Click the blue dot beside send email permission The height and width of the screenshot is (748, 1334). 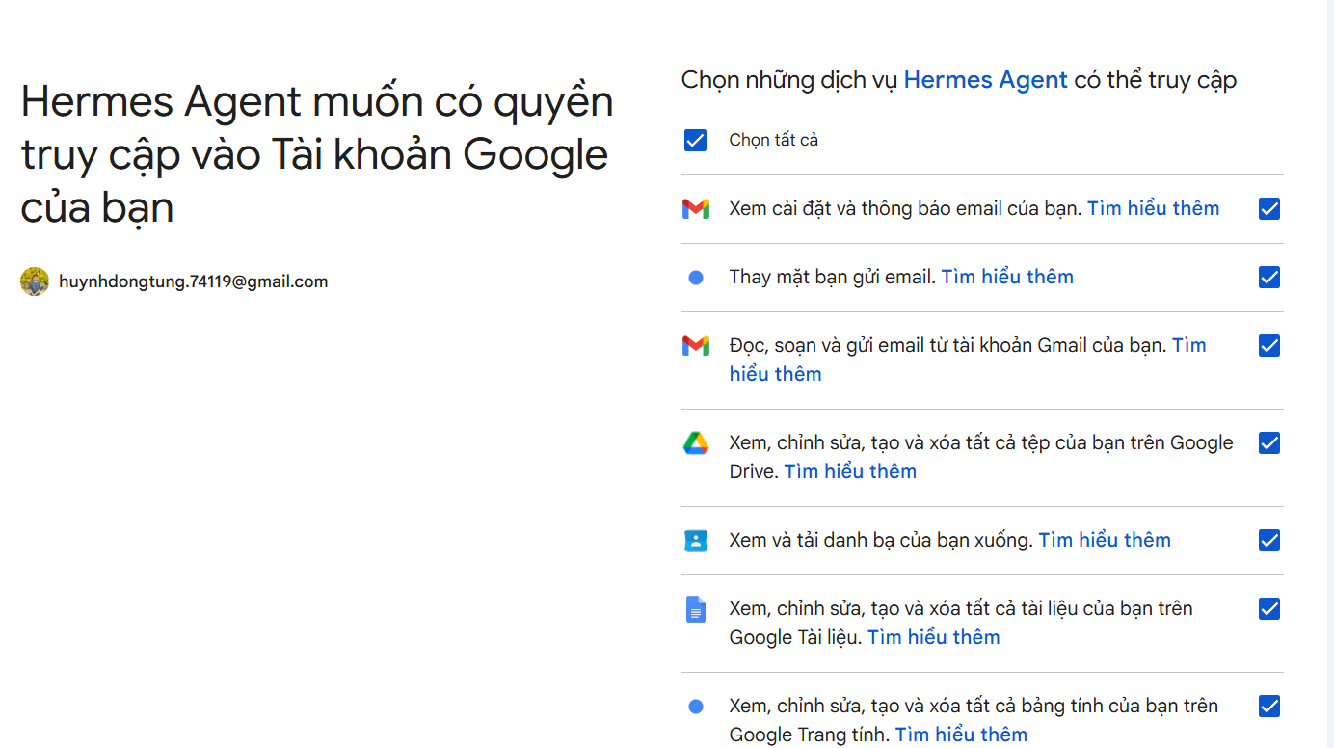pyautogui.click(x=696, y=278)
